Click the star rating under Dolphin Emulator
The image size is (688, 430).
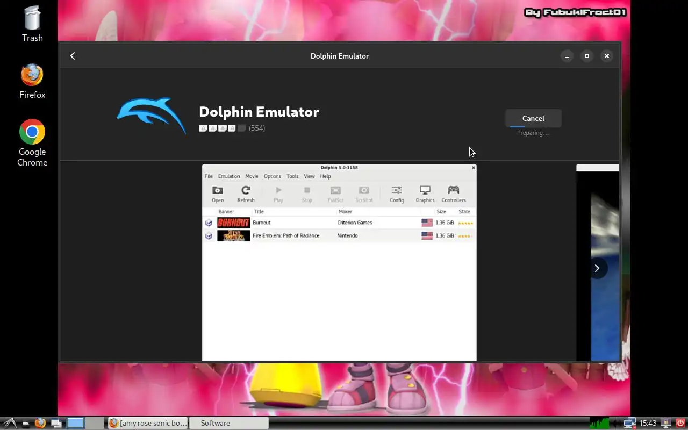coord(223,128)
